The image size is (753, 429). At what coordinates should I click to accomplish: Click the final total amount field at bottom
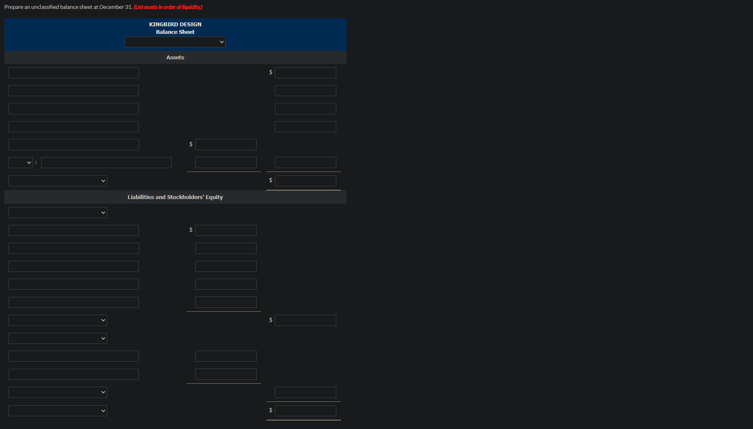tap(305, 411)
